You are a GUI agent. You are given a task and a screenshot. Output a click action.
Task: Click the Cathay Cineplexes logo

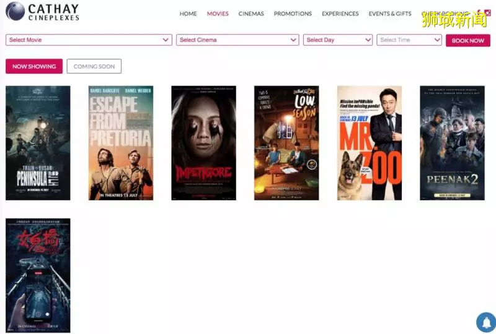42,11
